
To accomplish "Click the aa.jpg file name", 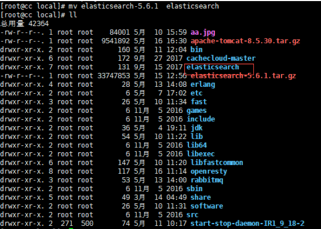I will pos(203,32).
